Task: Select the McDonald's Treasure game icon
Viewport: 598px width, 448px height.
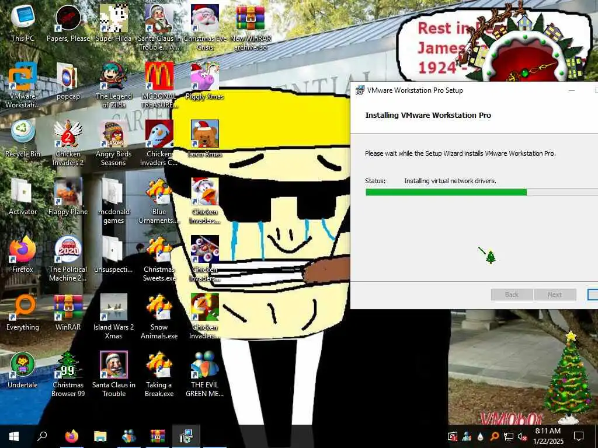Action: point(159,85)
